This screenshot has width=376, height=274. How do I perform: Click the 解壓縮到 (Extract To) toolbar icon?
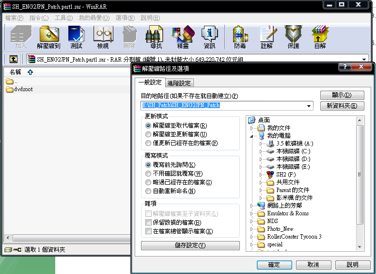(x=49, y=37)
